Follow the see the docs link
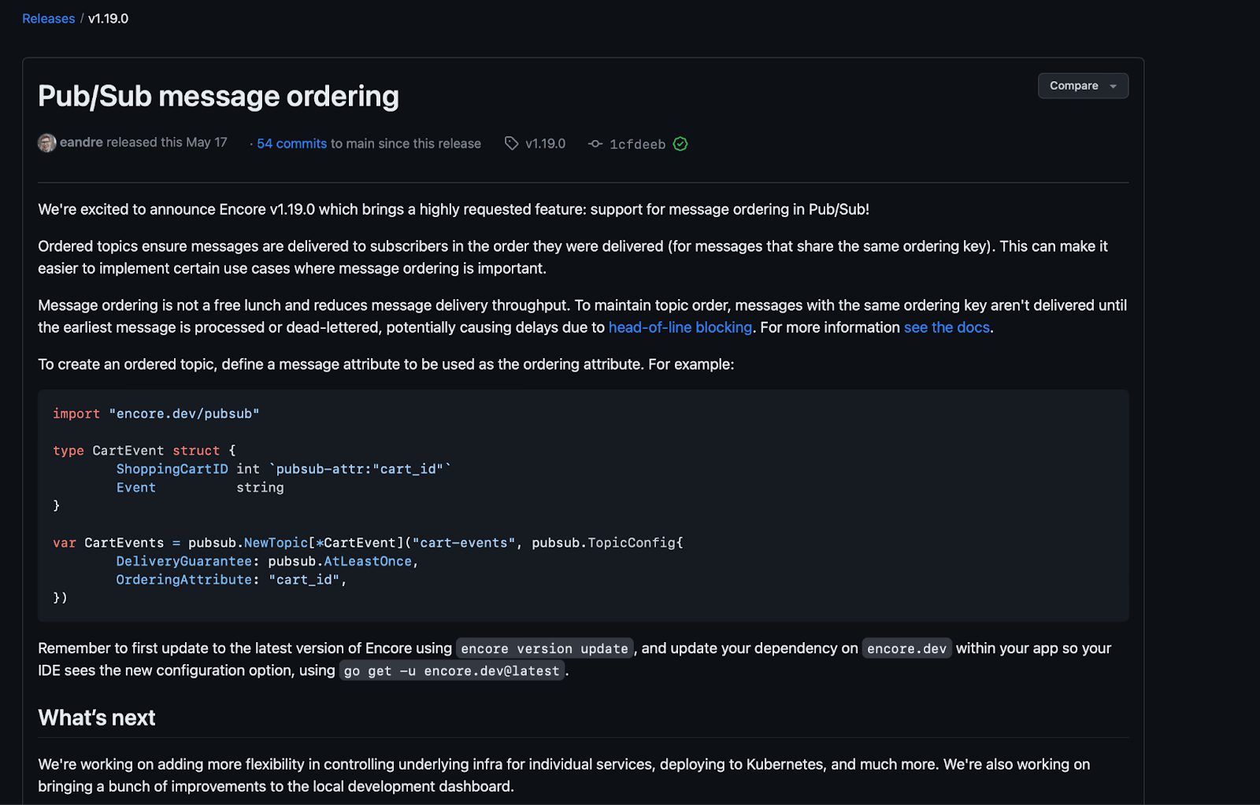The height and width of the screenshot is (805, 1260). pyautogui.click(x=947, y=327)
